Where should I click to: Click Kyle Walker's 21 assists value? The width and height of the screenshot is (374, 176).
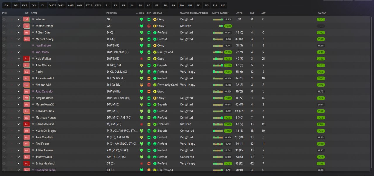(263, 59)
